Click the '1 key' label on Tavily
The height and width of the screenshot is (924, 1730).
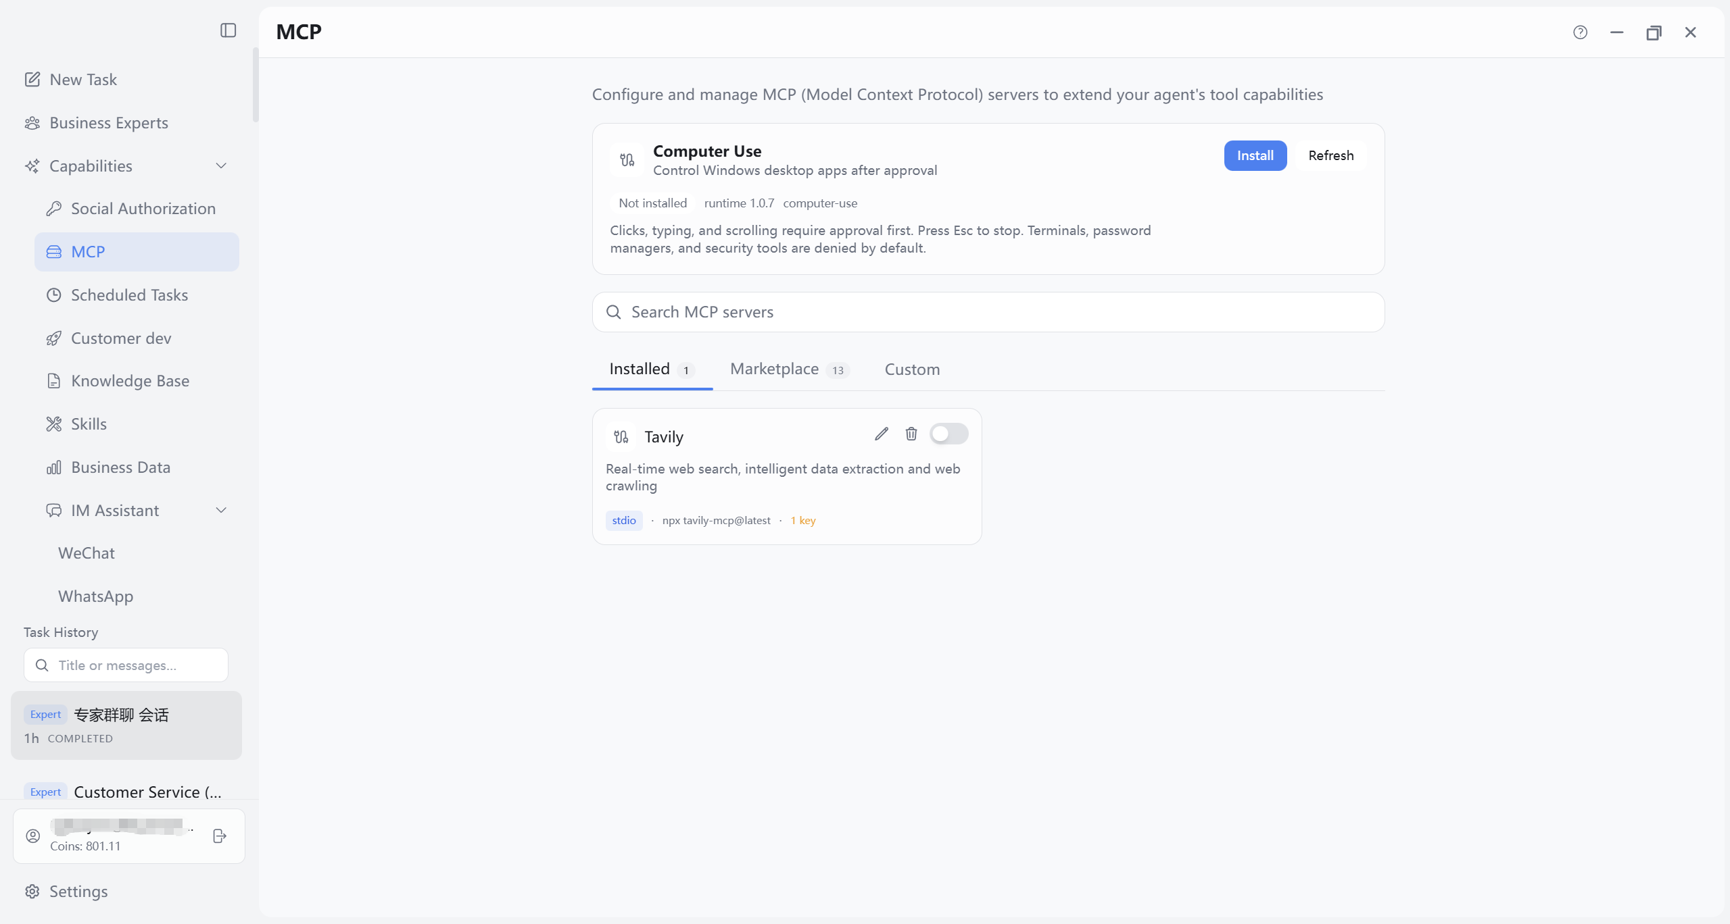tap(803, 521)
